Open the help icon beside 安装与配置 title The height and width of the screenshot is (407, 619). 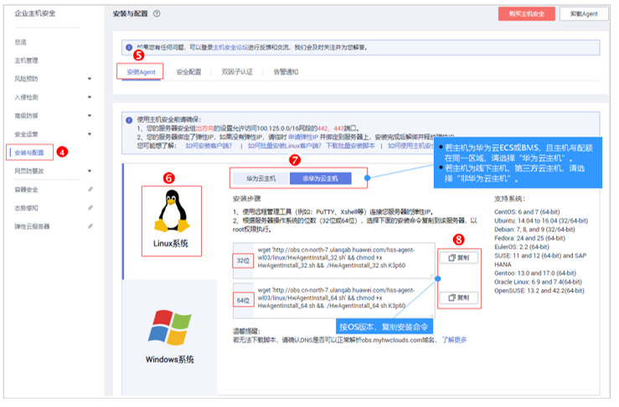pos(157,13)
